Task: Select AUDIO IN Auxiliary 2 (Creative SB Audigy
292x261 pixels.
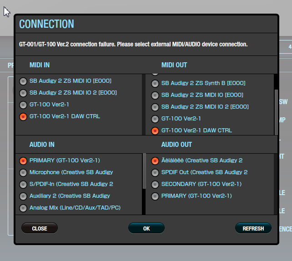Action: coord(23,196)
